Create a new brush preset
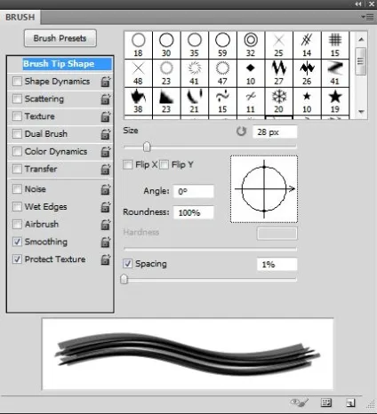Screen dimensions: 377x414 click(350, 402)
